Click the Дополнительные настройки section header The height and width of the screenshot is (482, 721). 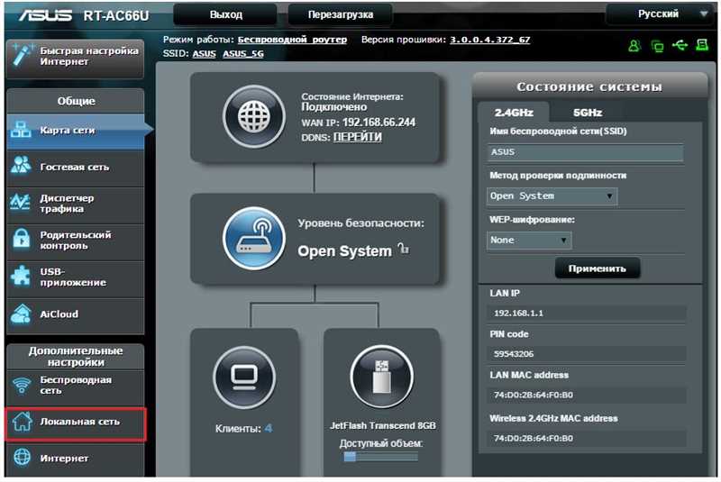click(76, 357)
